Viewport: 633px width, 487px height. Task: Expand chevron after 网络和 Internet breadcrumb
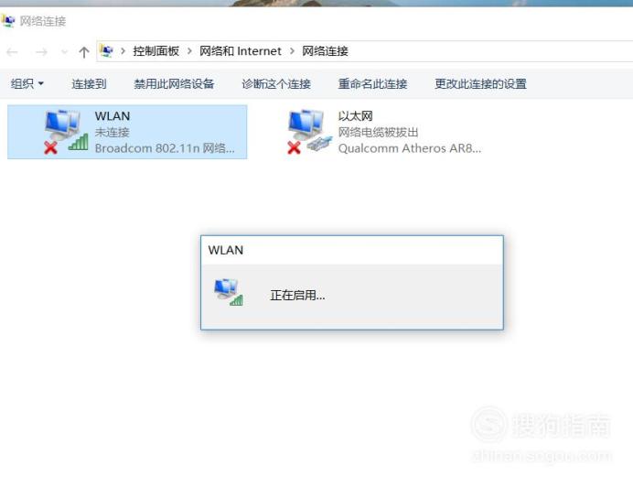292,51
